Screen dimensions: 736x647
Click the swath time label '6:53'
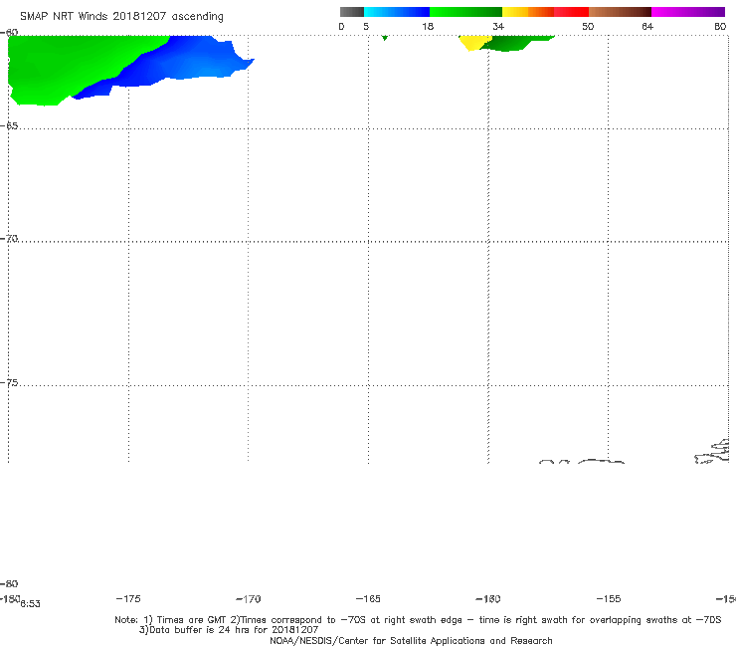click(30, 604)
